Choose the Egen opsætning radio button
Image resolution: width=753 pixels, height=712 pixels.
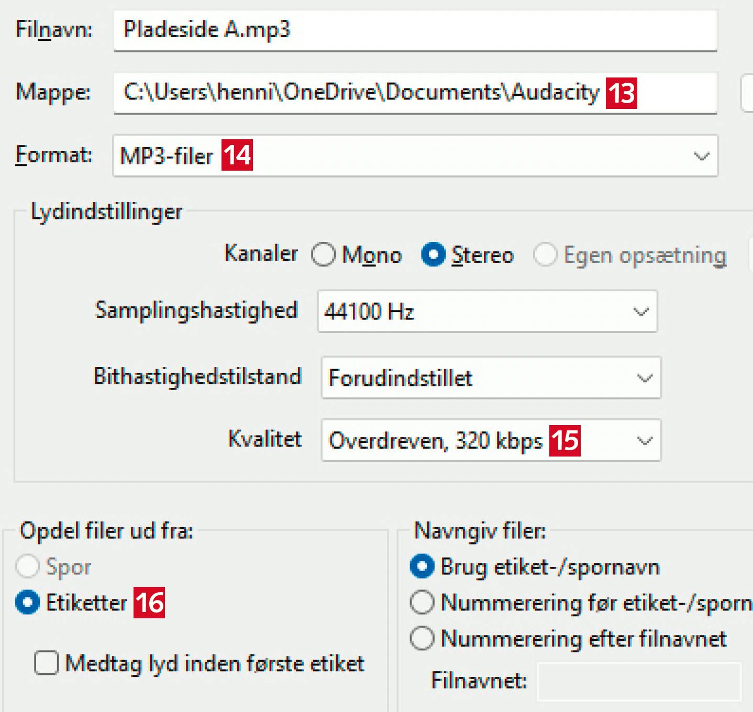click(545, 255)
